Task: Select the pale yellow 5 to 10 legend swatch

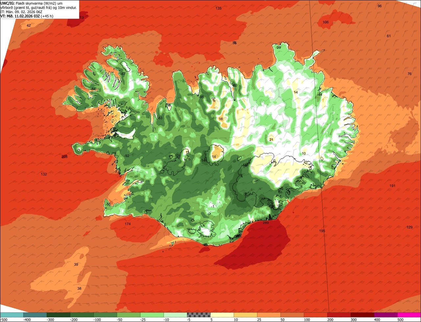Action: tap(222, 315)
